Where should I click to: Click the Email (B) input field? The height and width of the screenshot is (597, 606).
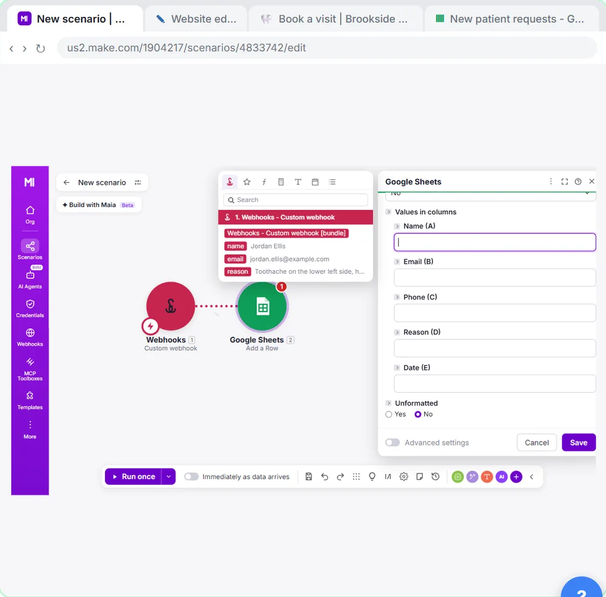(495, 277)
